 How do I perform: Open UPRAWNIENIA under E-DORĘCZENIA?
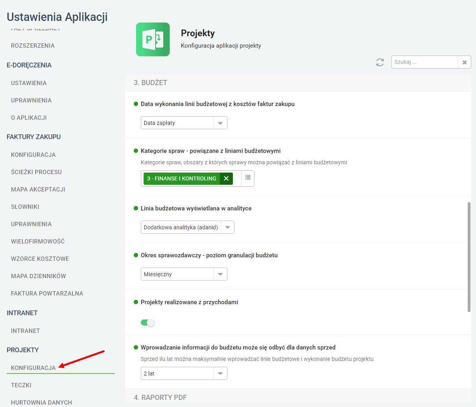coord(31,100)
